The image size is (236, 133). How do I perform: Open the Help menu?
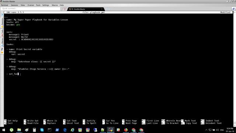(62, 5)
